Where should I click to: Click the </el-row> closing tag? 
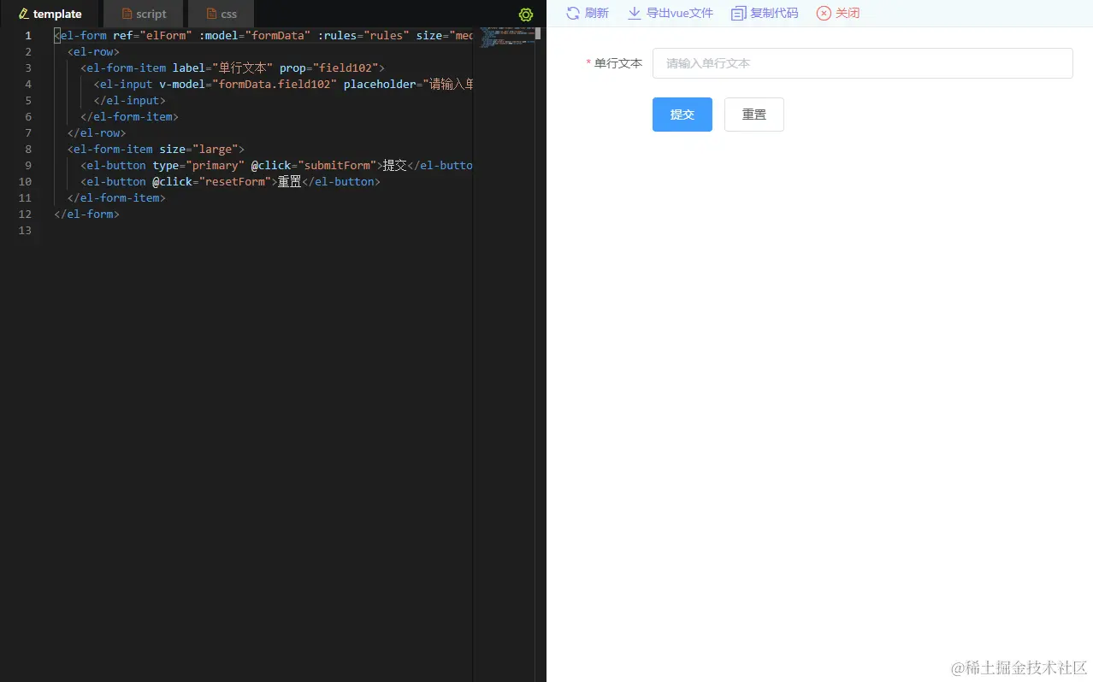[x=97, y=133]
